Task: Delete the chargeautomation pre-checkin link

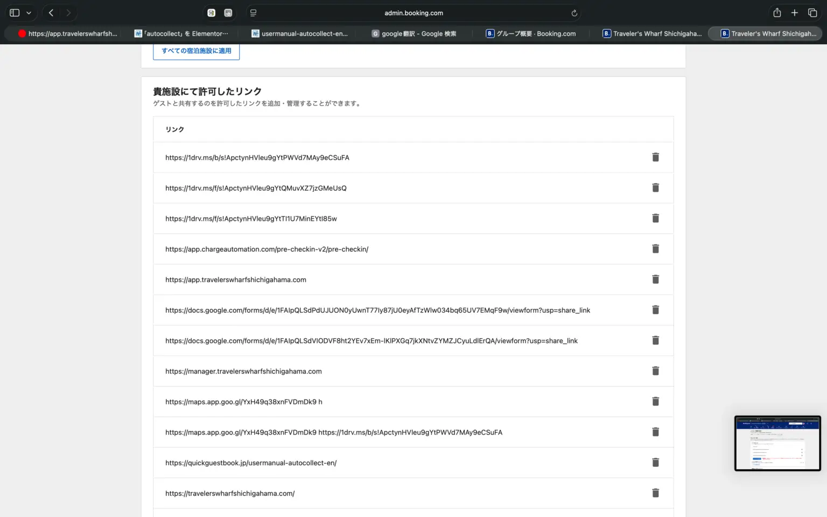Action: (x=655, y=249)
